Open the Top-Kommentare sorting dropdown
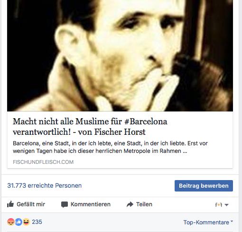This screenshot has width=242, height=232. click(208, 222)
